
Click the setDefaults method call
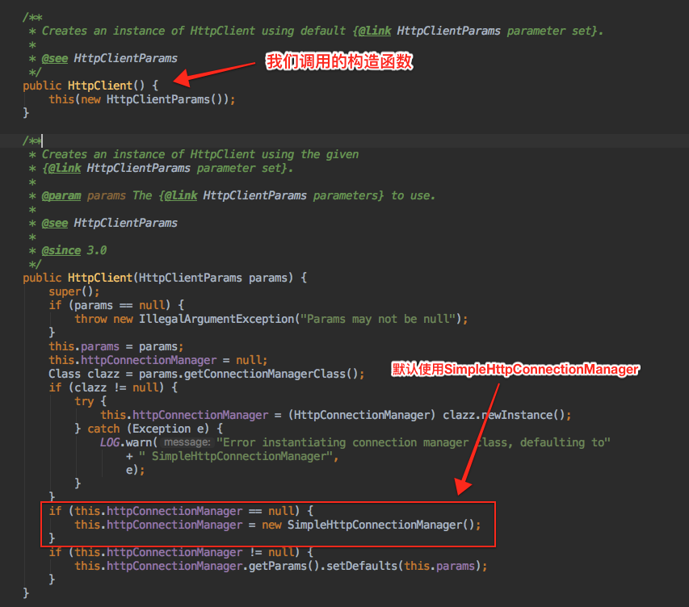pyautogui.click(x=362, y=566)
